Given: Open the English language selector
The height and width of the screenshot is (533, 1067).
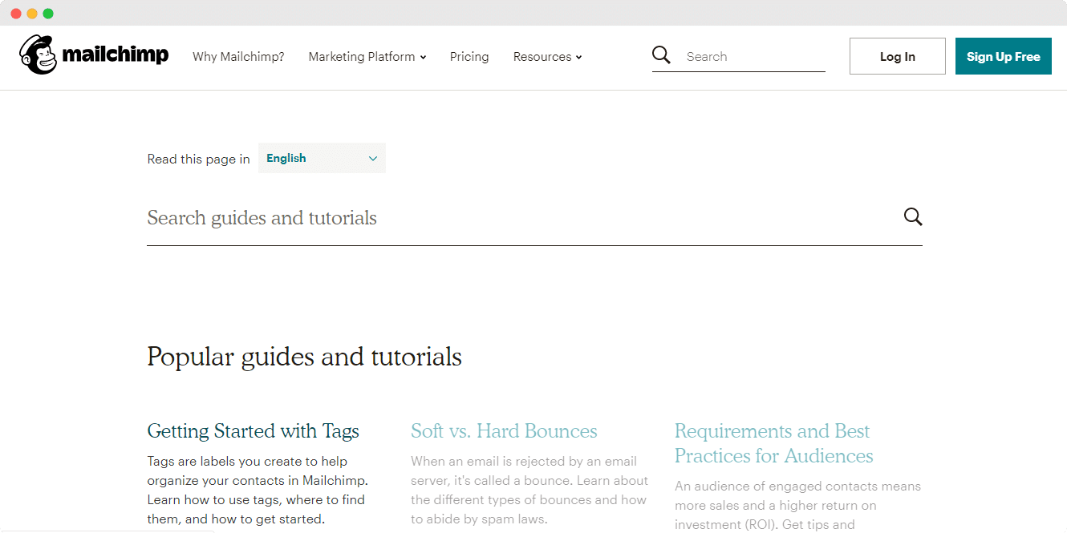Looking at the screenshot, I should pyautogui.click(x=322, y=158).
